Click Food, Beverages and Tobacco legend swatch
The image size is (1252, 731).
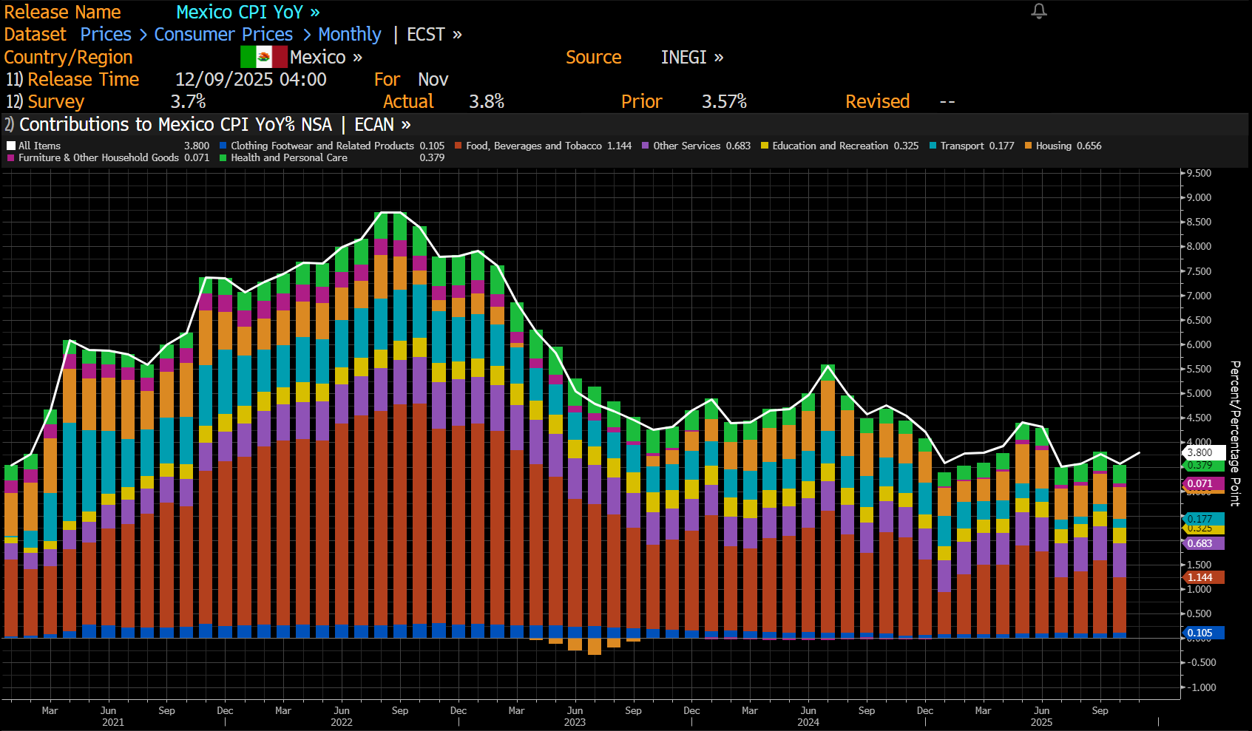tap(458, 146)
